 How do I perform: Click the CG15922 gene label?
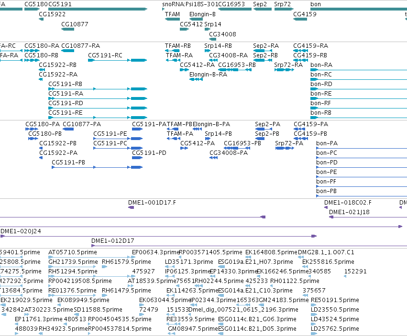[x=52, y=14]
